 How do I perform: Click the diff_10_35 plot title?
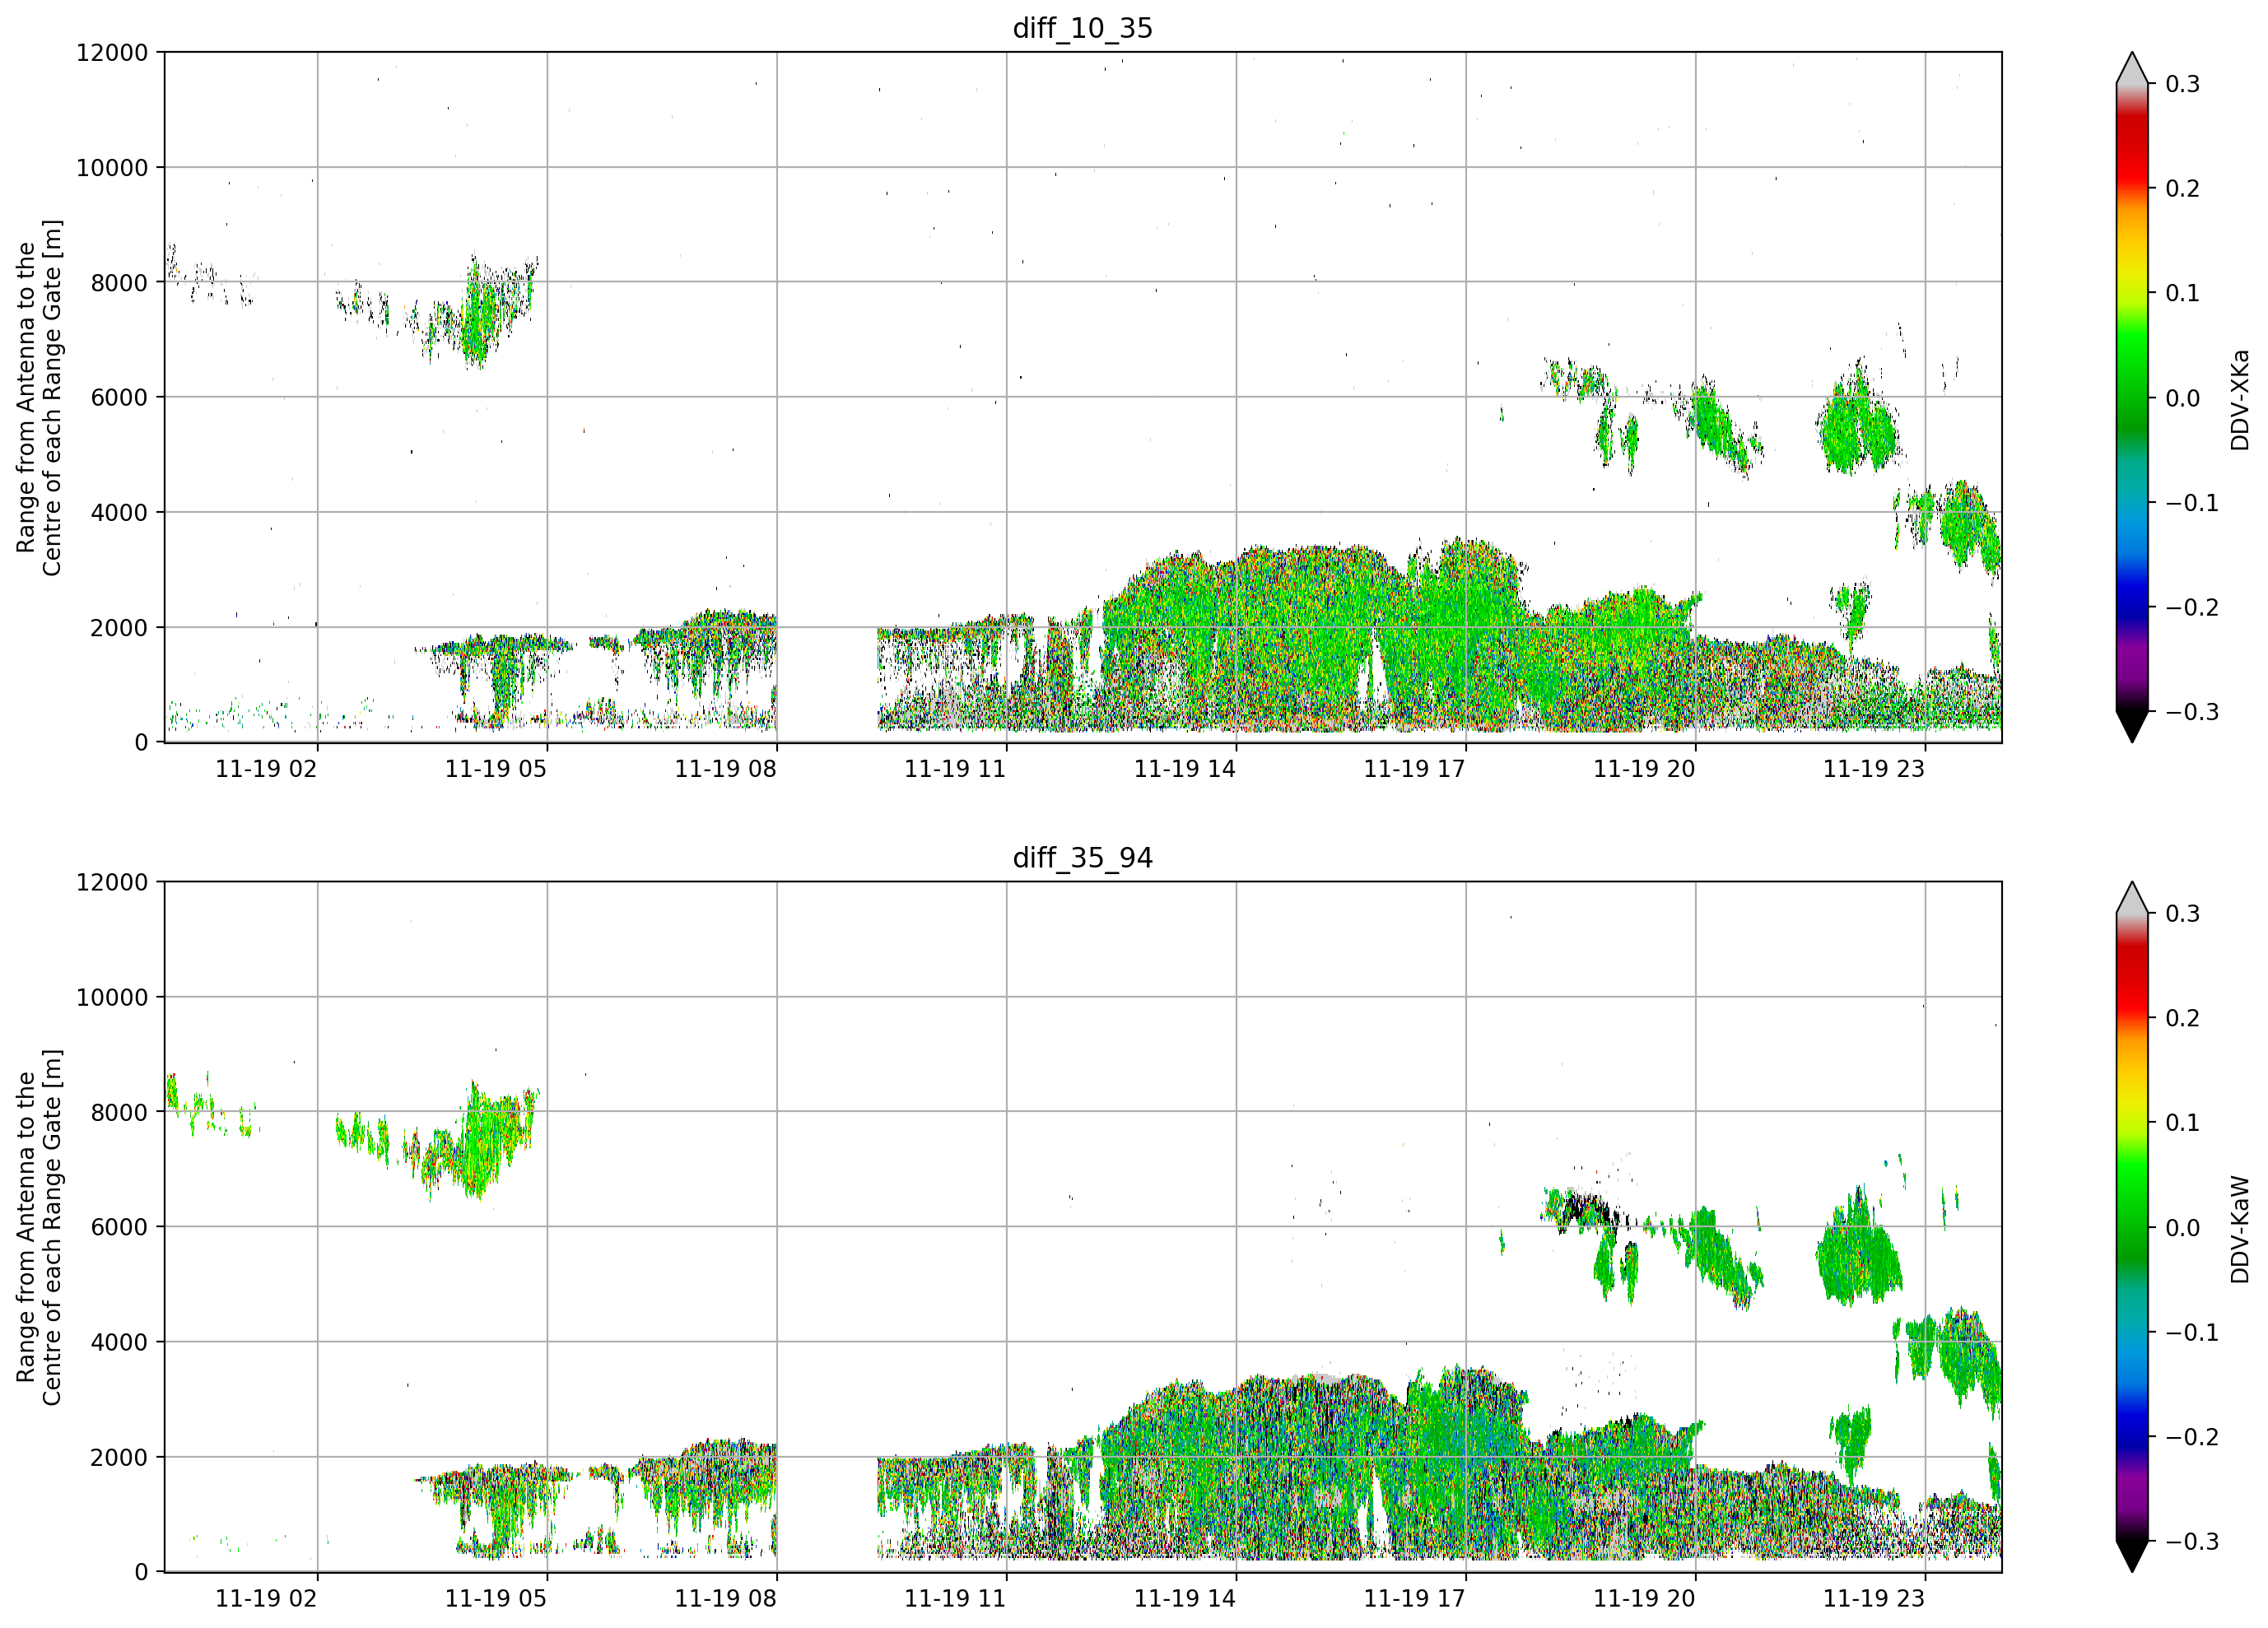[1082, 28]
